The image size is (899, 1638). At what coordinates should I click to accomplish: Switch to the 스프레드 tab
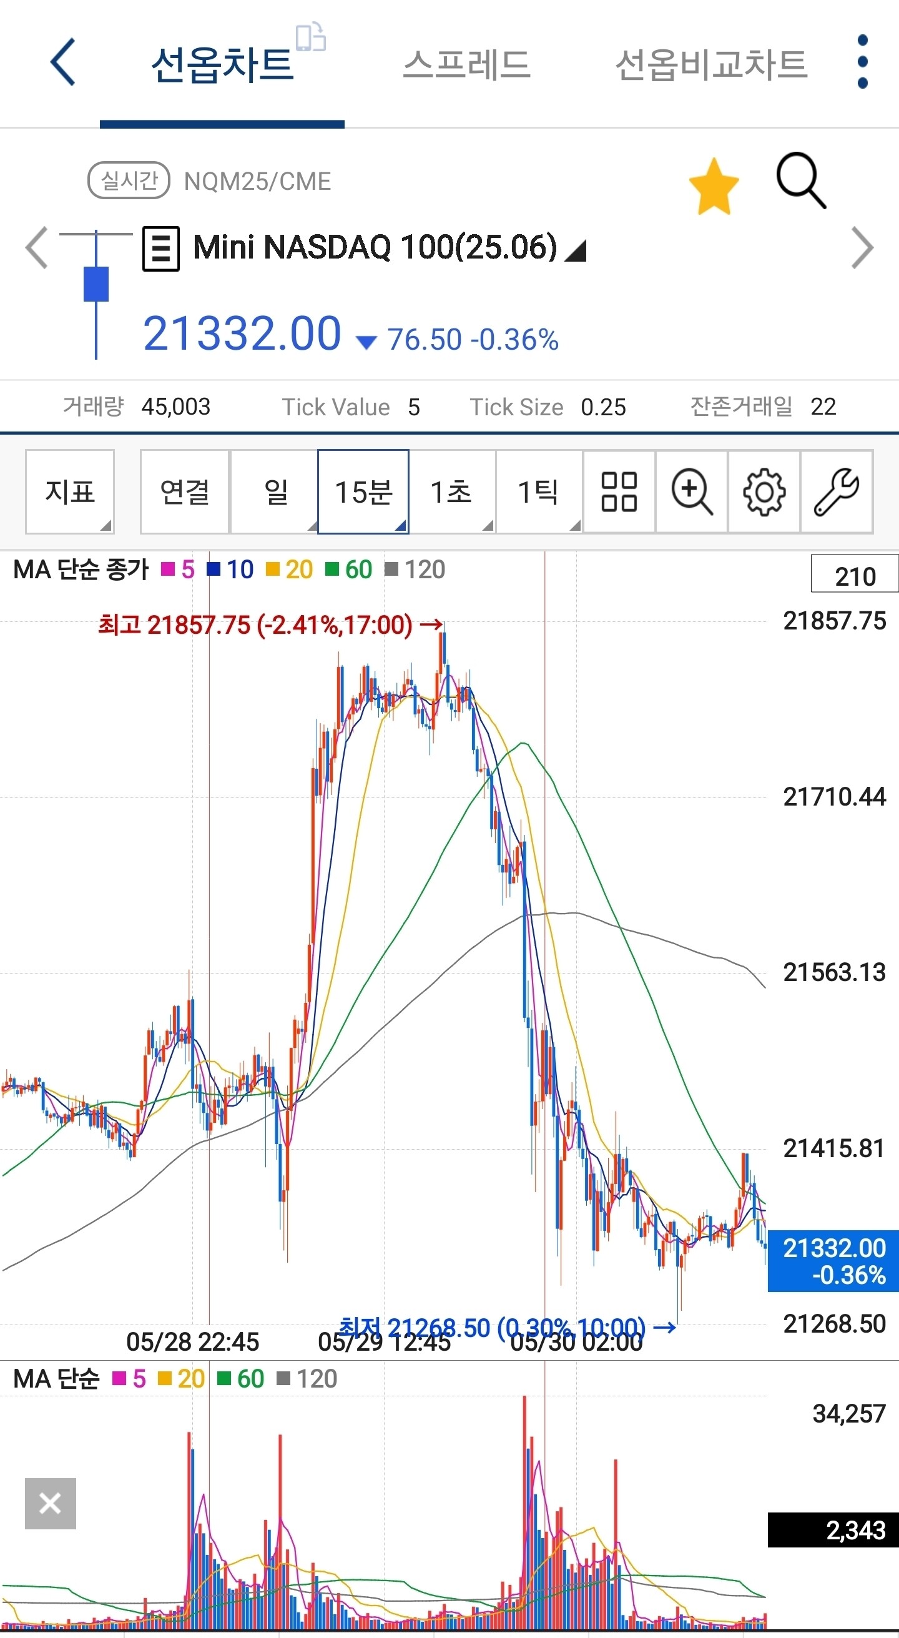(466, 64)
